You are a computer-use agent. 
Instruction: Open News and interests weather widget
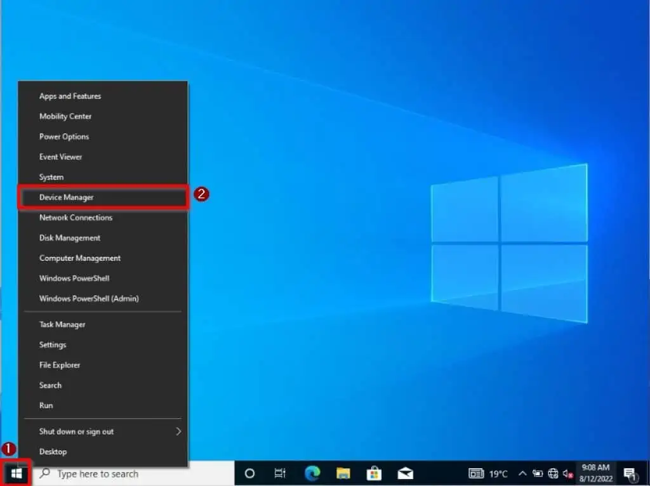(x=488, y=473)
